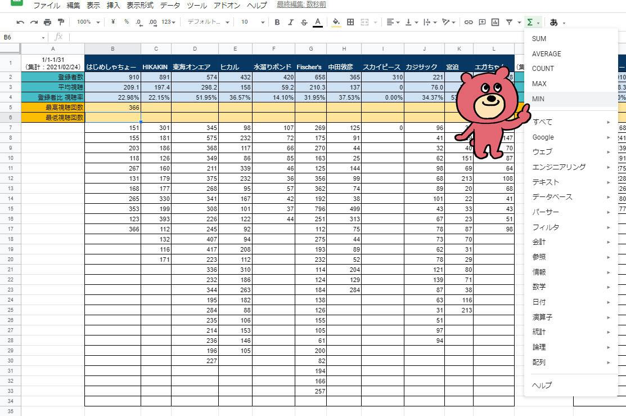Toggle strikethrough formatting
Screen dimensions: 626x416
point(304,23)
